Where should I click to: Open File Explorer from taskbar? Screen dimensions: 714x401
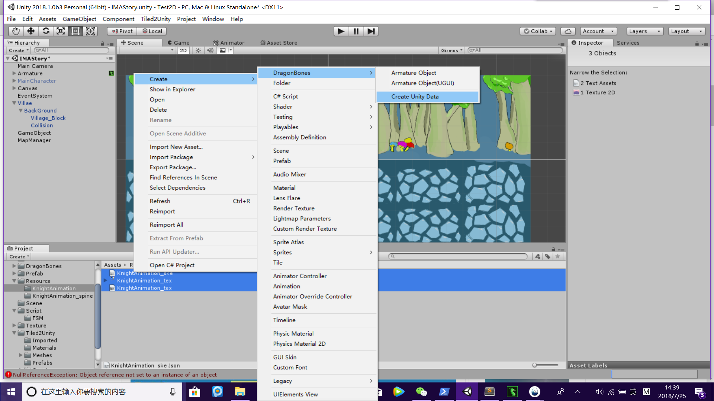click(240, 392)
